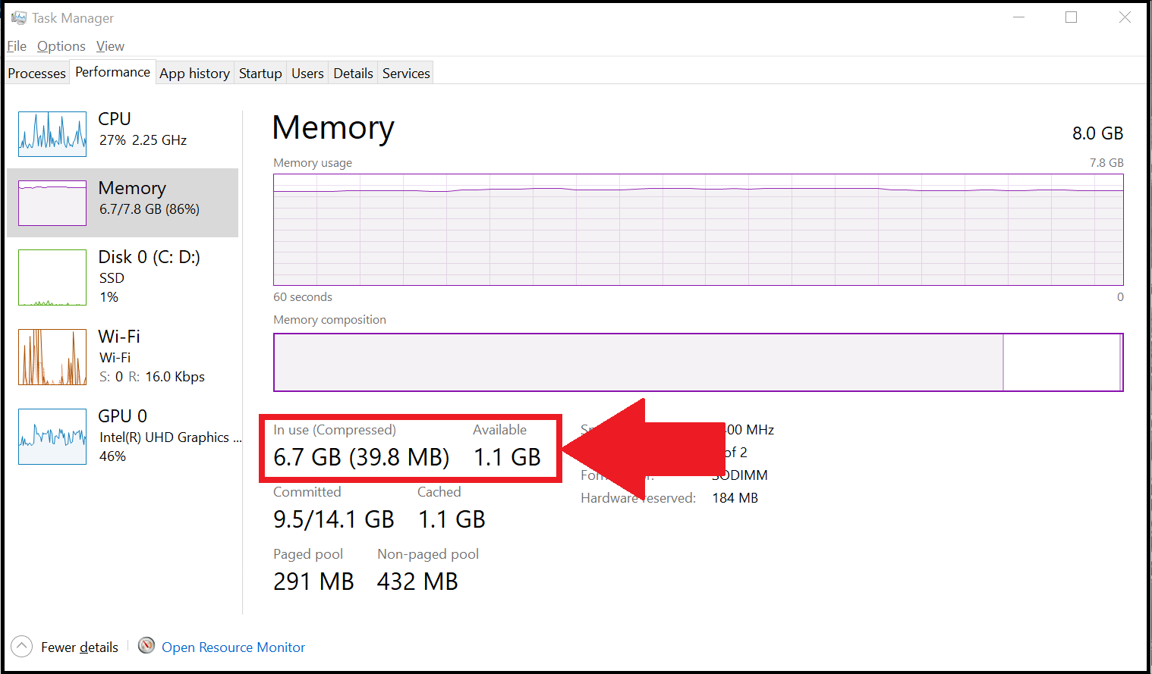Open the Disk 0 performance graph thumbnail
Screen dimensions: 1152x674
[x=52, y=277]
